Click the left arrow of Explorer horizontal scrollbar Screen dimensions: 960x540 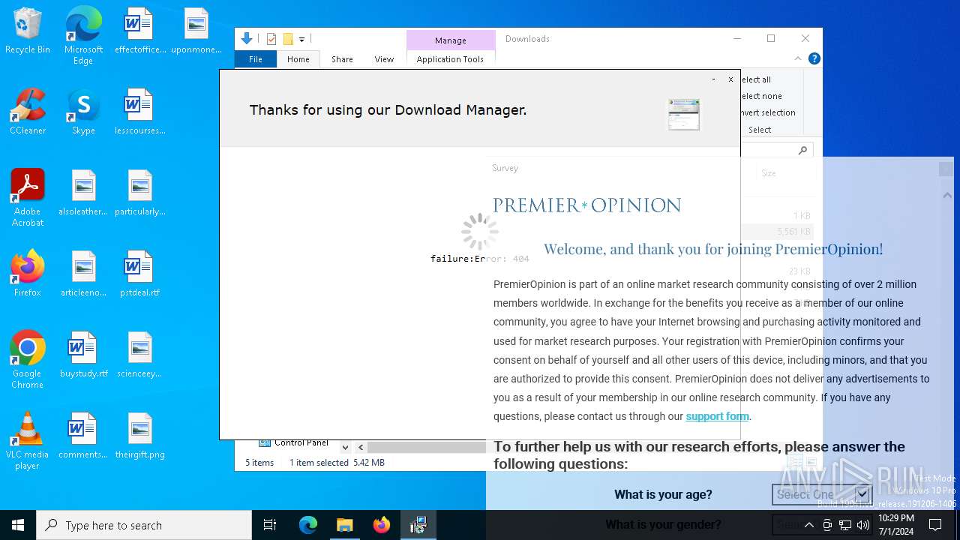361,447
